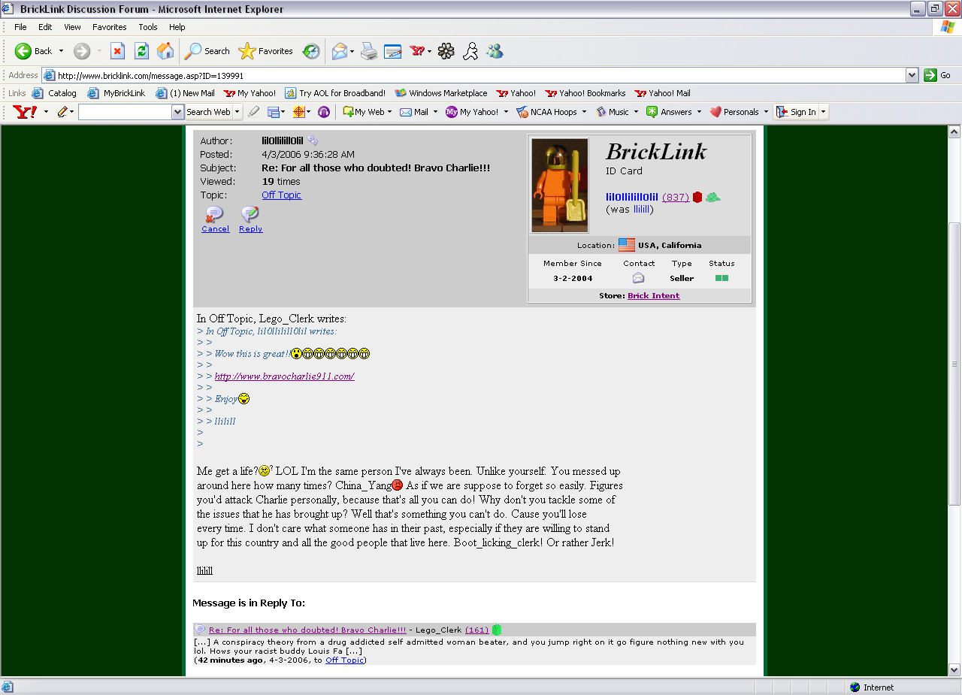Click the grey Forward arrow button
The height and width of the screenshot is (695, 962).
pyautogui.click(x=82, y=51)
